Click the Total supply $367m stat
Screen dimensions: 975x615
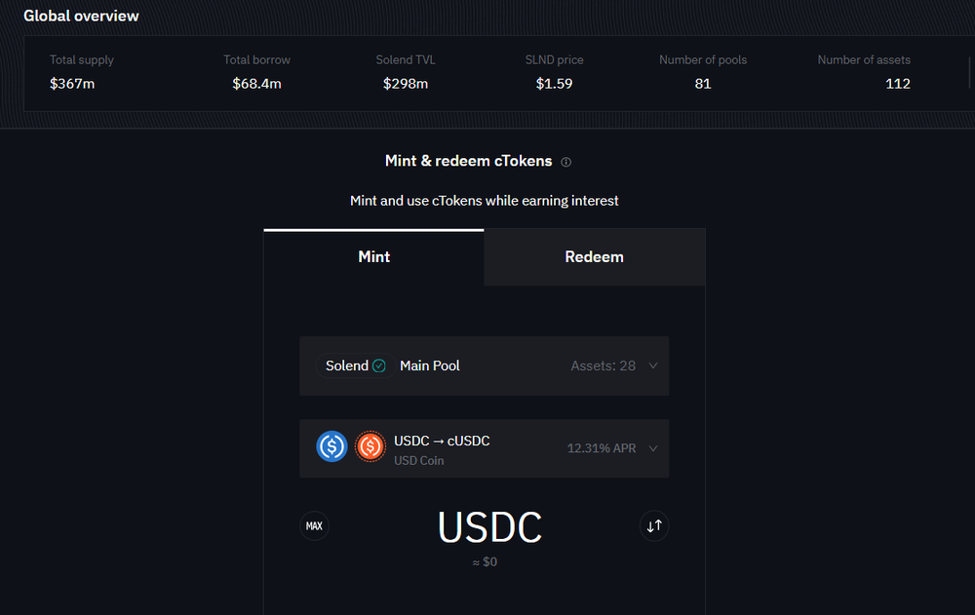82,72
